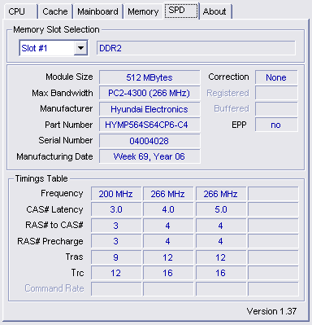Expand the Slot #1 dropdown arrow
This screenshot has height=325, width=312.
coord(80,48)
